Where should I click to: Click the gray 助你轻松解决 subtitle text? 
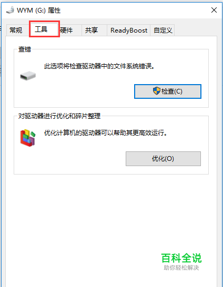(181, 268)
